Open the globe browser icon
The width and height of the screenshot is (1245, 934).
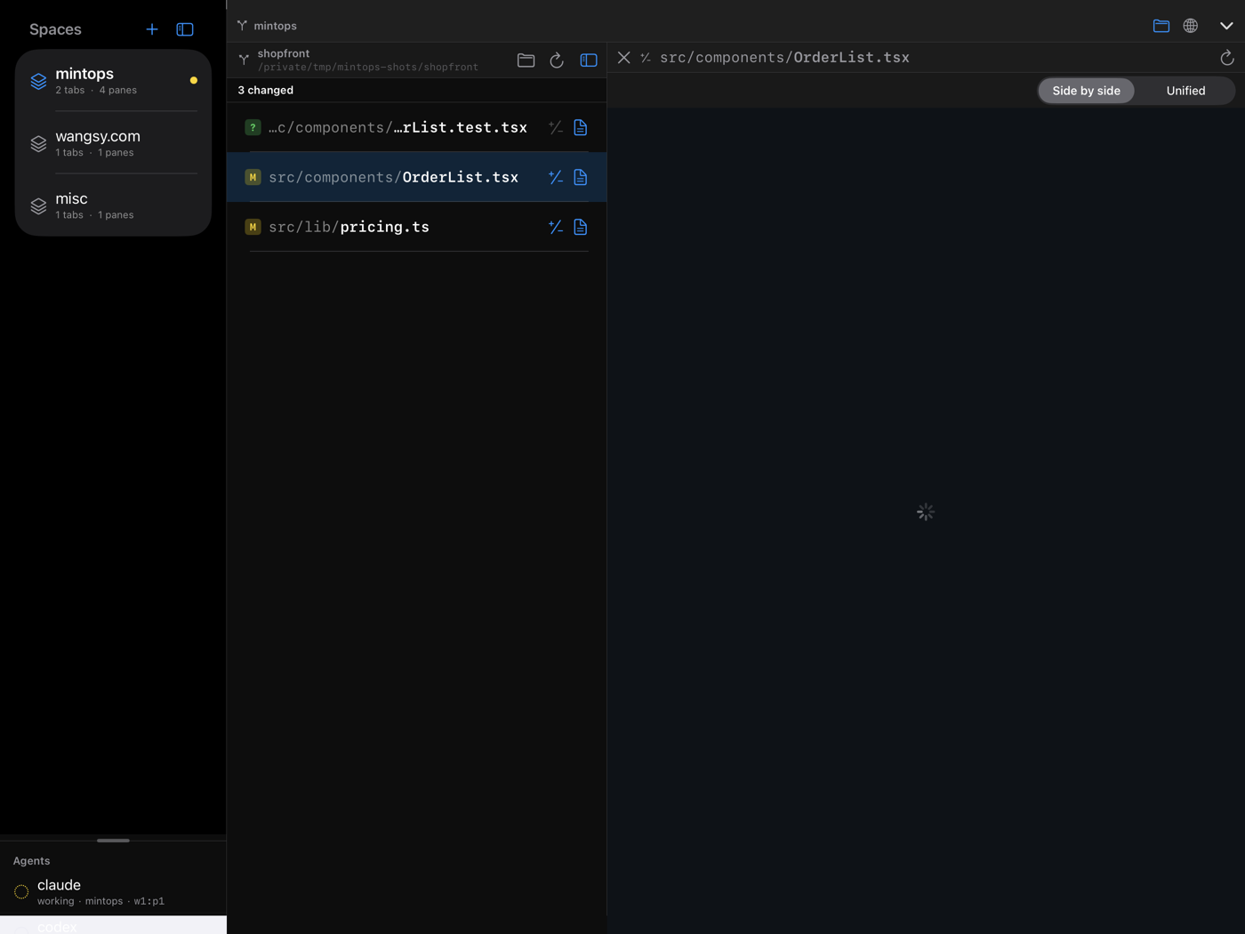[1190, 26]
